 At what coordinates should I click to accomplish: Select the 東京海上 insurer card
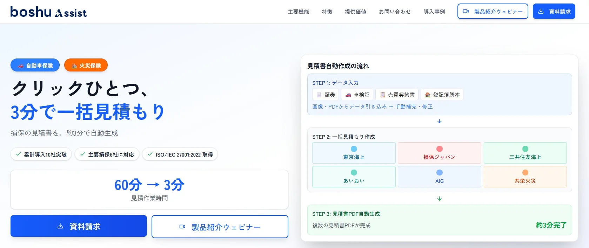(354, 153)
